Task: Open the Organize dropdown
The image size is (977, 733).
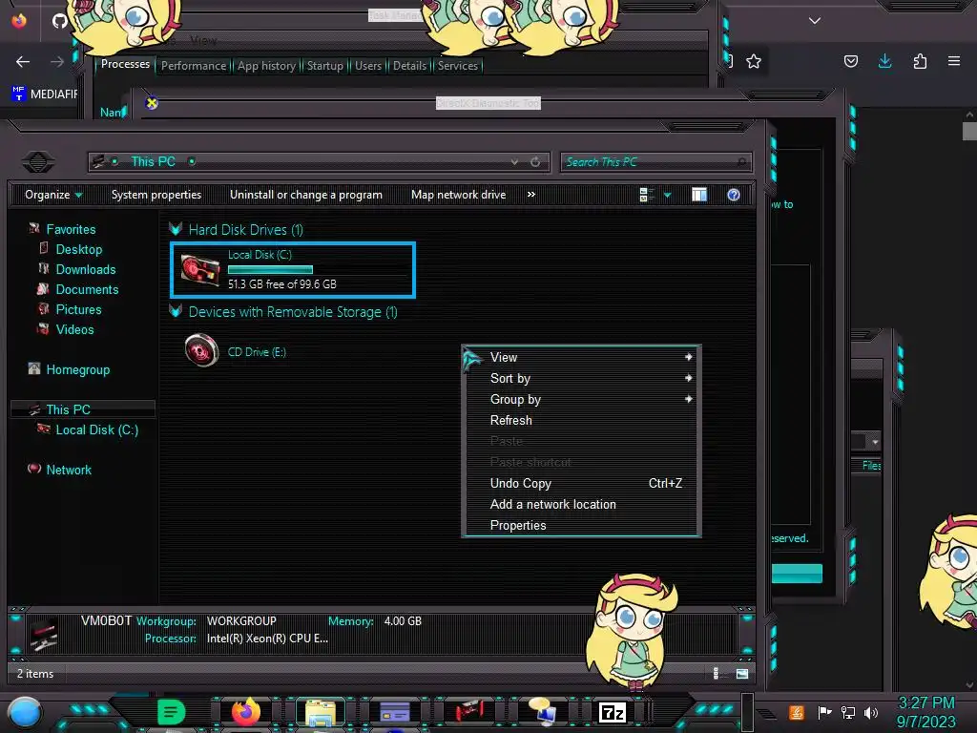Action: click(x=53, y=195)
